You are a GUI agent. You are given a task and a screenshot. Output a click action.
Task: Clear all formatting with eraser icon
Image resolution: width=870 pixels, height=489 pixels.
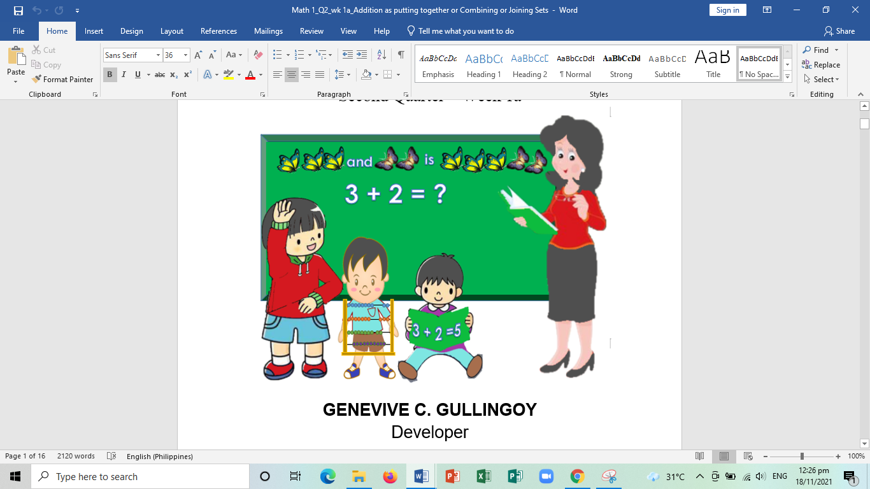(258, 55)
